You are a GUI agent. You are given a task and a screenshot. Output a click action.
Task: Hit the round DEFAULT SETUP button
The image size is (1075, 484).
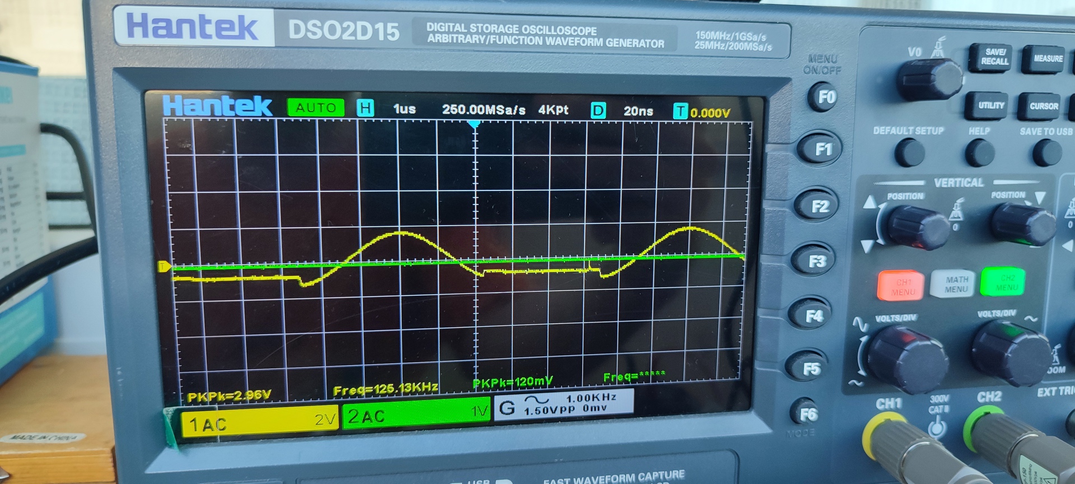pos(910,152)
